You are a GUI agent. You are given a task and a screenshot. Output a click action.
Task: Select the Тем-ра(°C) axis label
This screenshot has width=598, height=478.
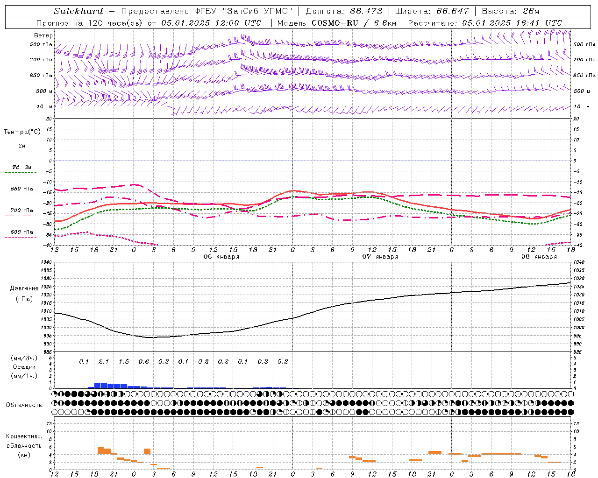pos(22,132)
